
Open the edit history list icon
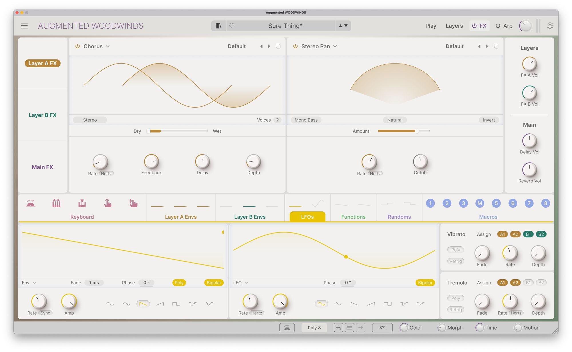pos(349,328)
